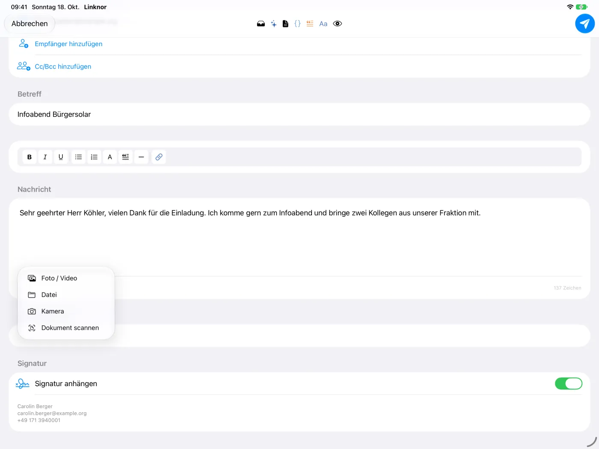Screen dimensions: 599x449
Task: Click the inbox tray icon in top toolbar
Action: 261,24
